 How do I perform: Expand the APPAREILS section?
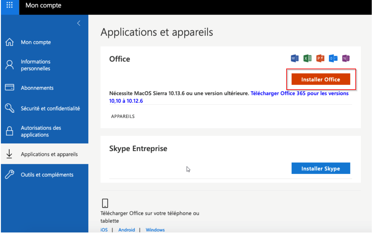(123, 116)
